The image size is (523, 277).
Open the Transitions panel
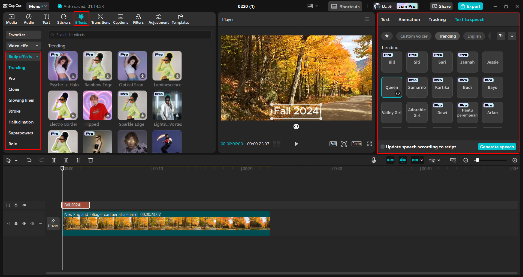coord(101,19)
